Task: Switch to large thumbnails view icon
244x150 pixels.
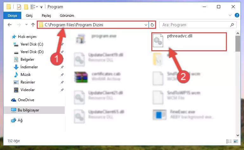Action: click(x=236, y=141)
